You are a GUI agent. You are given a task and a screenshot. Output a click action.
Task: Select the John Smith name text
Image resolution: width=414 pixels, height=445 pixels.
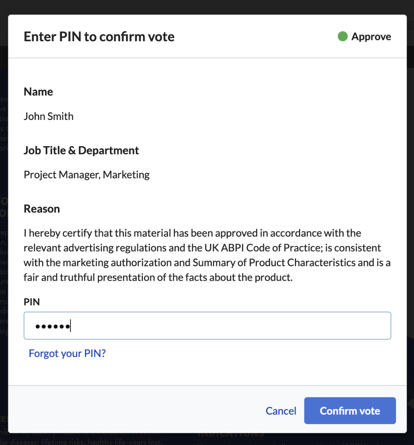tap(49, 116)
